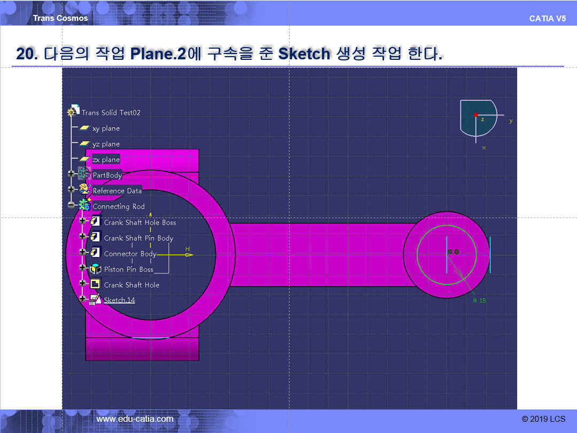Expand the PartBody tree node
This screenshot has width=577, height=433.
[x=71, y=174]
